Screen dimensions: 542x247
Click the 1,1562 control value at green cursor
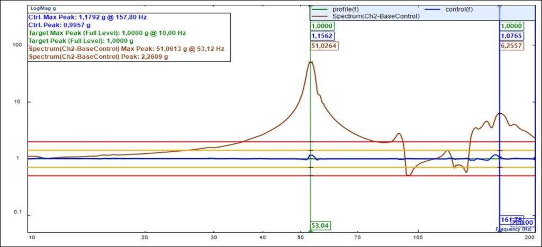pyautogui.click(x=322, y=36)
